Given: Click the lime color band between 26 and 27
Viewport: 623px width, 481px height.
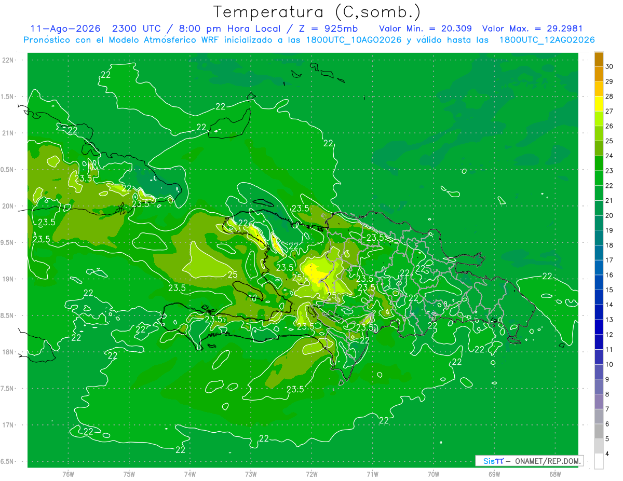Looking at the screenshot, I should [599, 118].
